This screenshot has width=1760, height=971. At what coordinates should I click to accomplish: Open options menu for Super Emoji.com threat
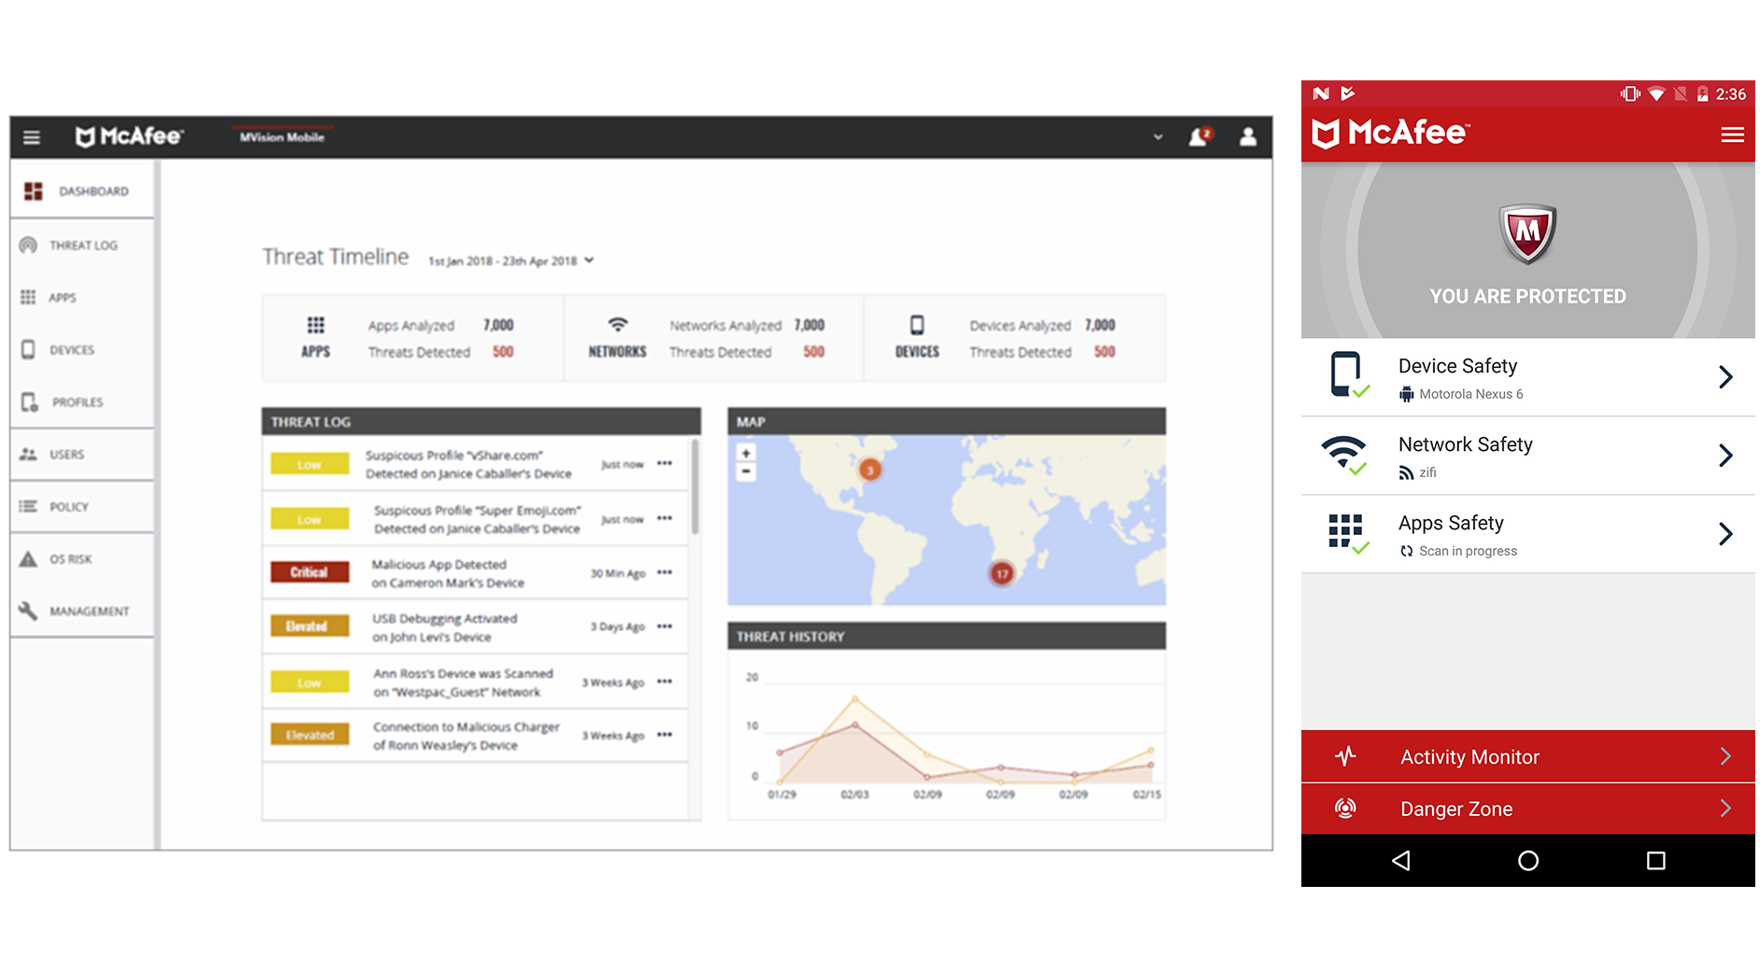[x=664, y=518]
